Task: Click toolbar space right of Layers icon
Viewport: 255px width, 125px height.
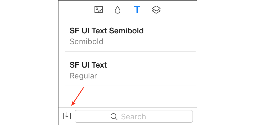Action: [x=178, y=10]
